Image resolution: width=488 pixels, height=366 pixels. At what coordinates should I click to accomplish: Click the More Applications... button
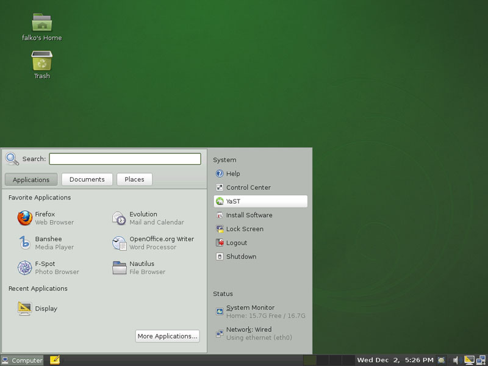[167, 336]
